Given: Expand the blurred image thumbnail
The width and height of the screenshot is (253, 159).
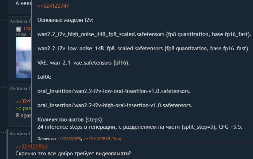Looking at the screenshot, I should [x=24, y=58].
